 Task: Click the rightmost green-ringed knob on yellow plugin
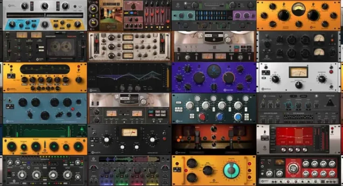pyautogui.click(x=78, y=147)
